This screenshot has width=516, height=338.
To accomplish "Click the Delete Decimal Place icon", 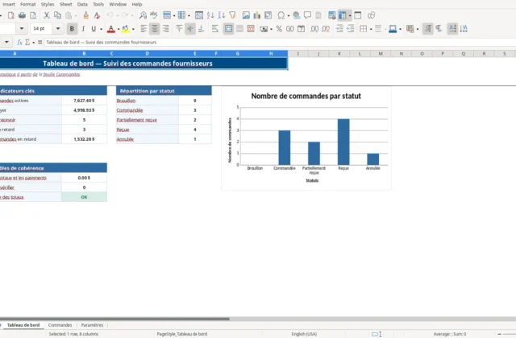I will click(326, 29).
